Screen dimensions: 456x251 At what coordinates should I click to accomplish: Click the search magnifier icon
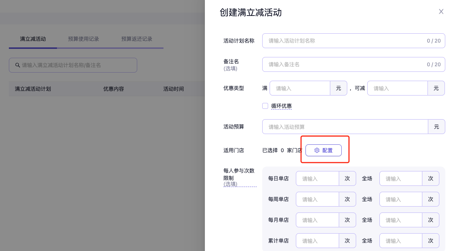17,65
